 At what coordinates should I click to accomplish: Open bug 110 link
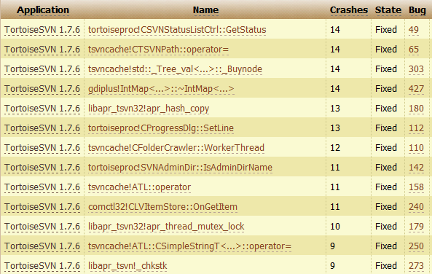[416, 148]
